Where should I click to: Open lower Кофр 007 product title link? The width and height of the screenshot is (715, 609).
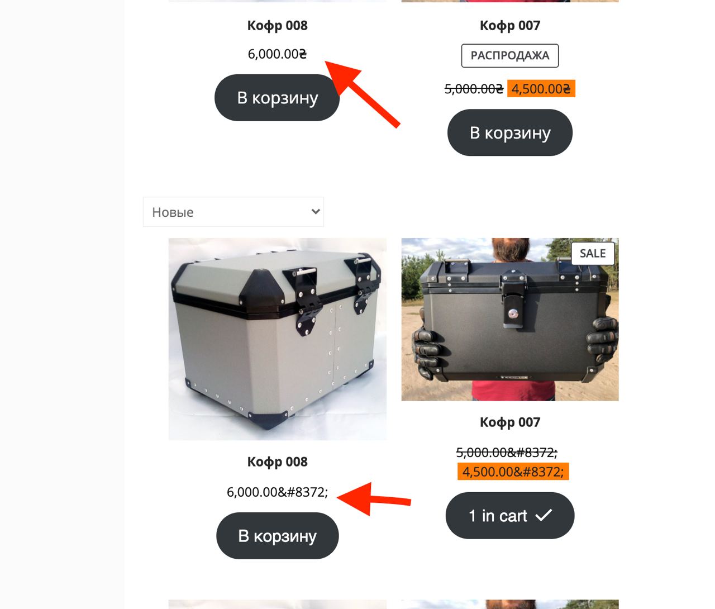pyautogui.click(x=510, y=422)
